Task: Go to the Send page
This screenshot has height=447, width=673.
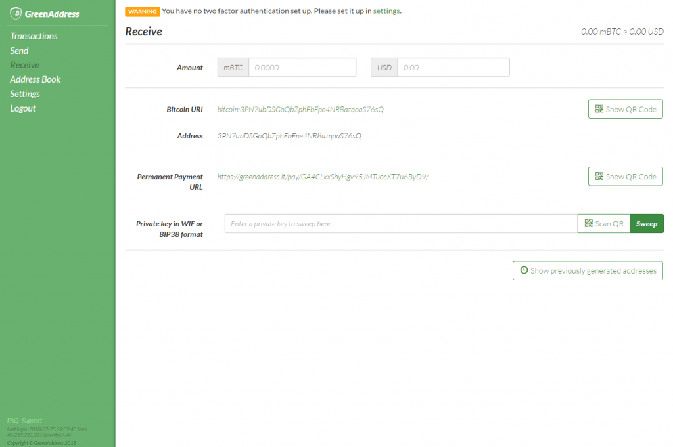Action: tap(19, 51)
